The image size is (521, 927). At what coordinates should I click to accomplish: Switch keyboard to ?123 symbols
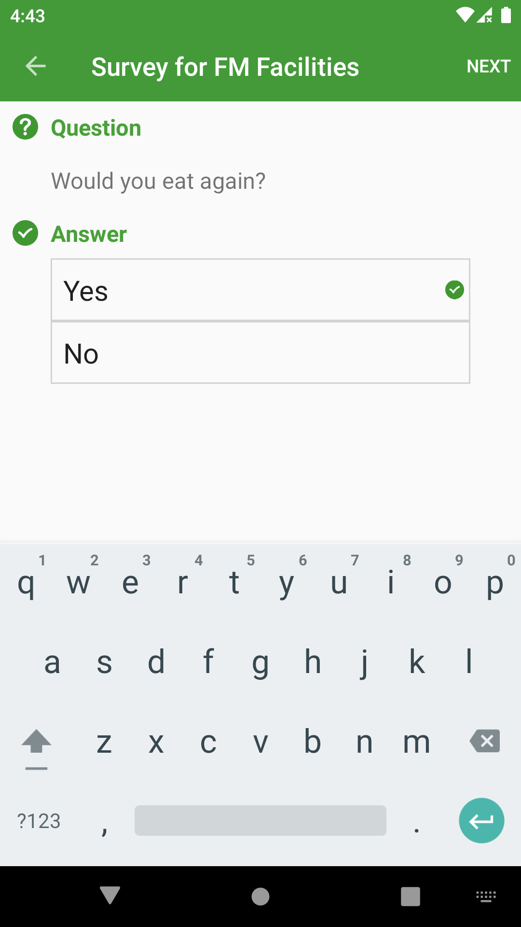39,820
